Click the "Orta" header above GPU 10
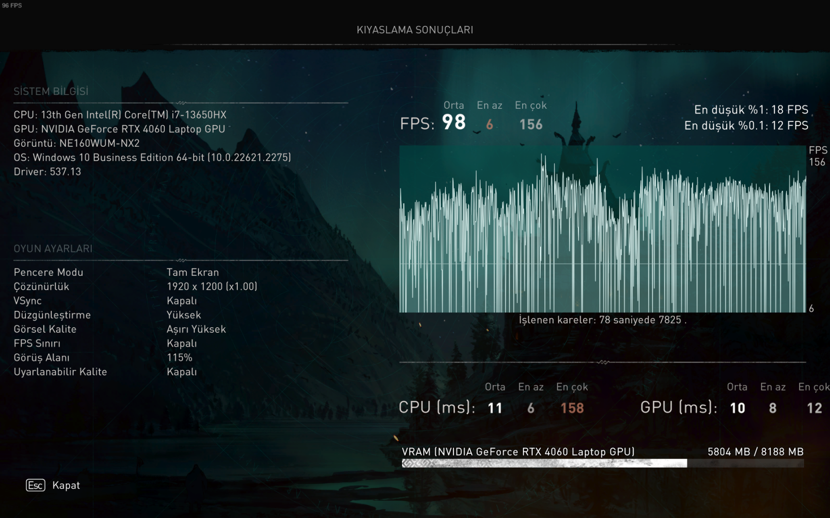Viewport: 830px width, 518px height. pos(737,387)
